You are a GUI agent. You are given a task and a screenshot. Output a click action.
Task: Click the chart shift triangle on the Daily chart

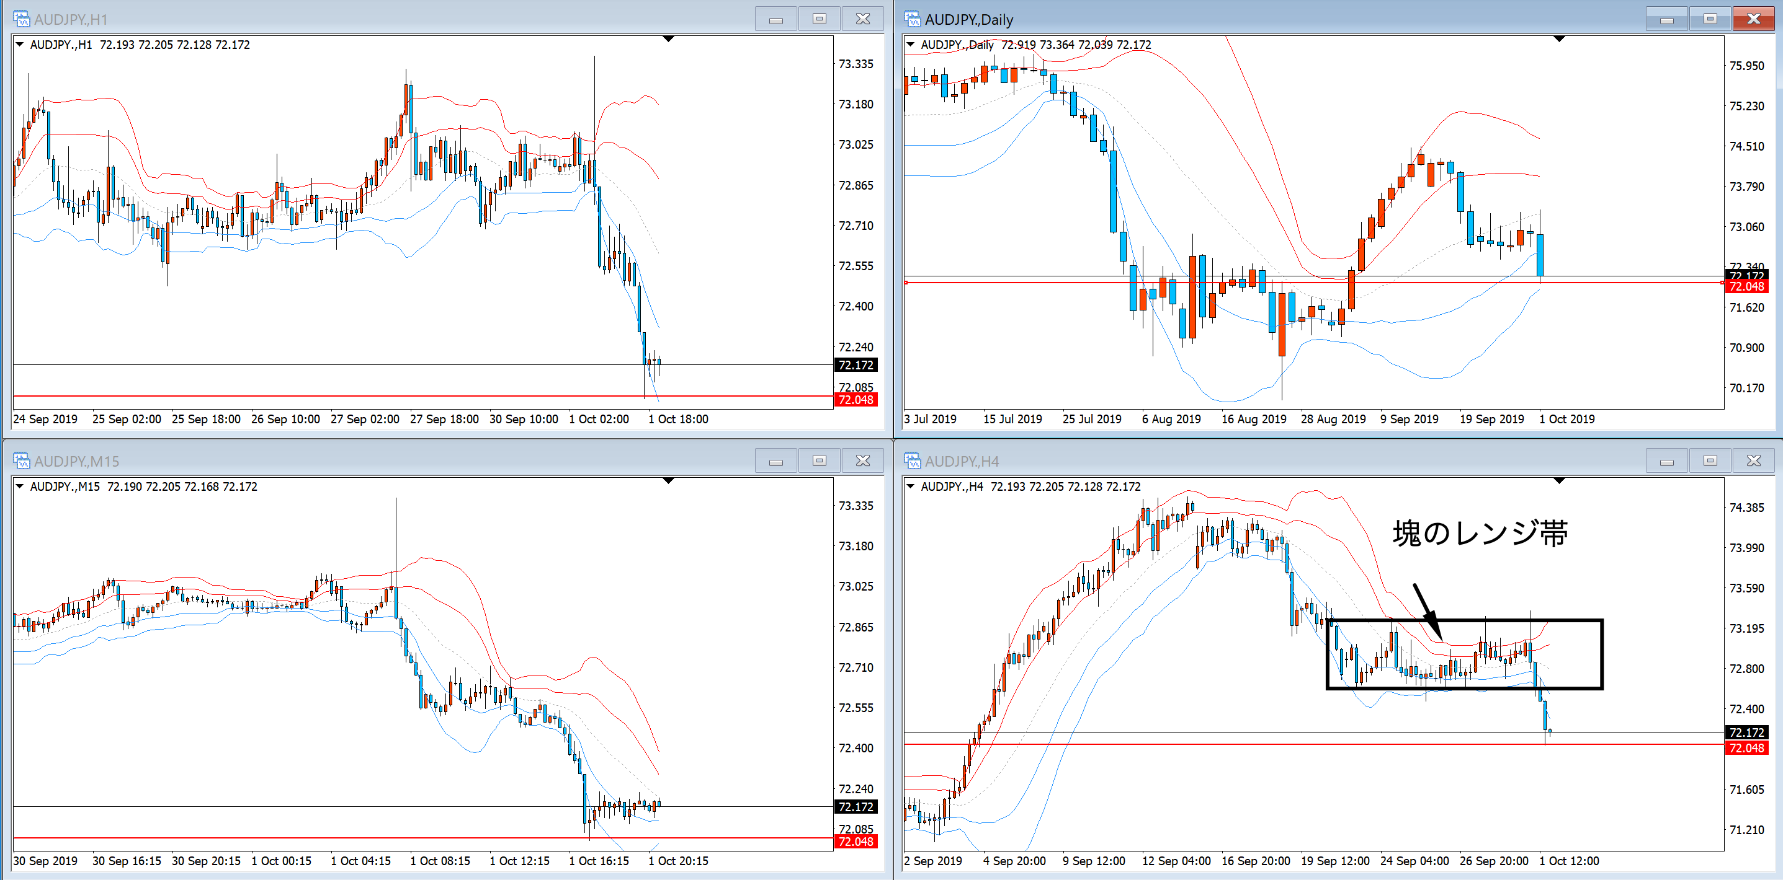click(1559, 38)
